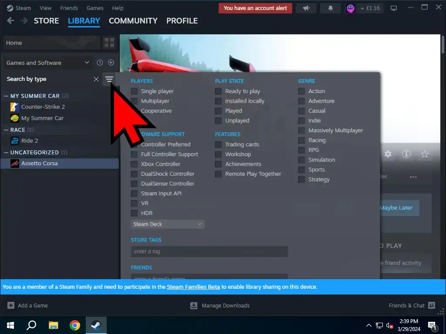Launch File Explorer from taskbar

point(53,325)
